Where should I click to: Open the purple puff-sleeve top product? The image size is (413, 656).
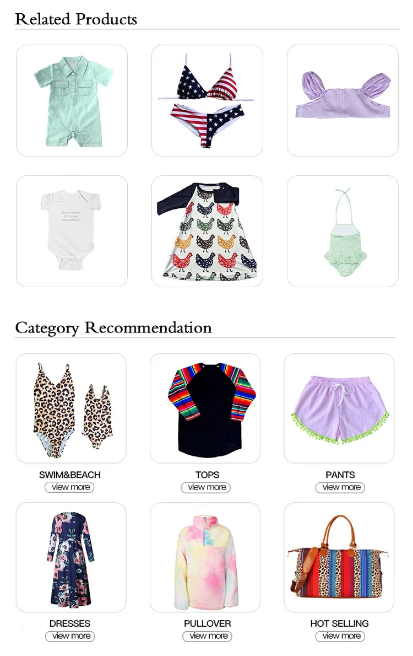pos(343,100)
